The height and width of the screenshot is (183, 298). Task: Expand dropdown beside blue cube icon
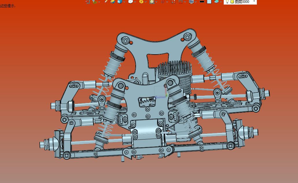point(124,2)
